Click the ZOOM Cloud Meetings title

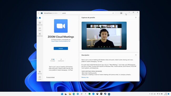(61, 37)
